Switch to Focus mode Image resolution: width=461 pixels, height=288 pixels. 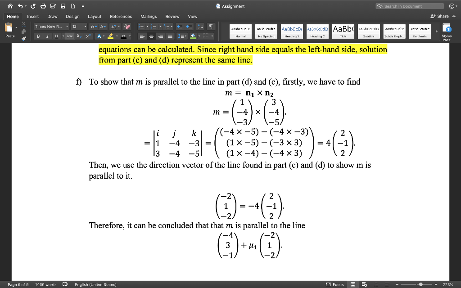coord(335,284)
